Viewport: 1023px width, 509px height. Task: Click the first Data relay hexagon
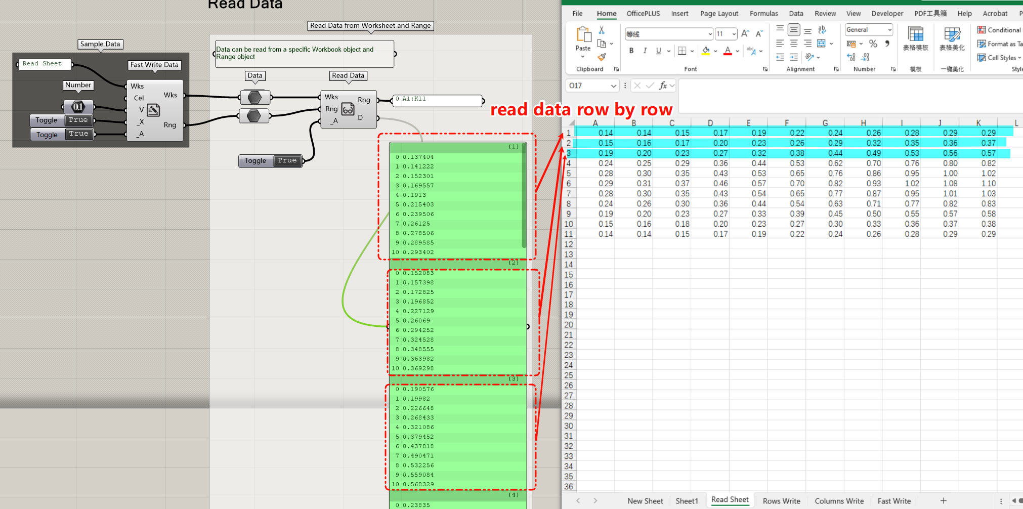coord(254,97)
